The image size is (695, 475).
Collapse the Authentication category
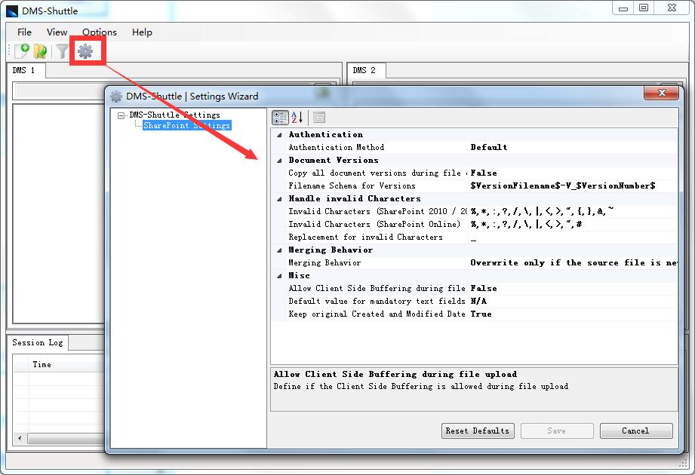(x=279, y=134)
